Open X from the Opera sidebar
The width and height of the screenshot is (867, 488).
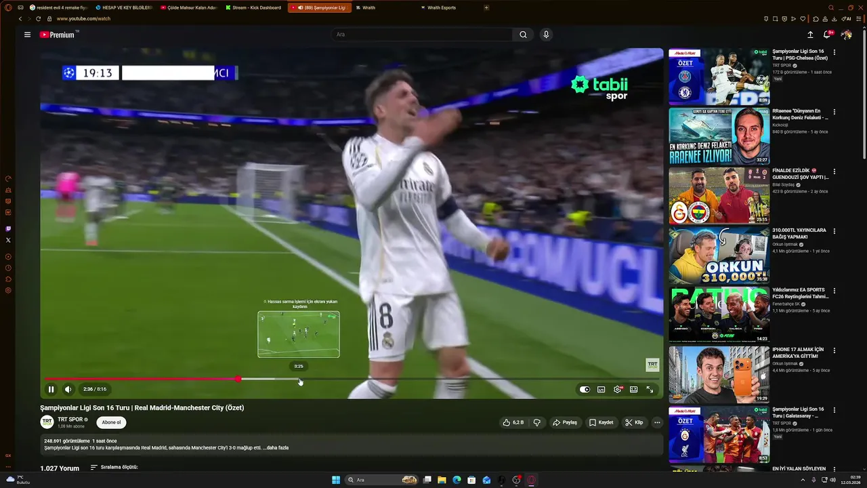tap(8, 240)
